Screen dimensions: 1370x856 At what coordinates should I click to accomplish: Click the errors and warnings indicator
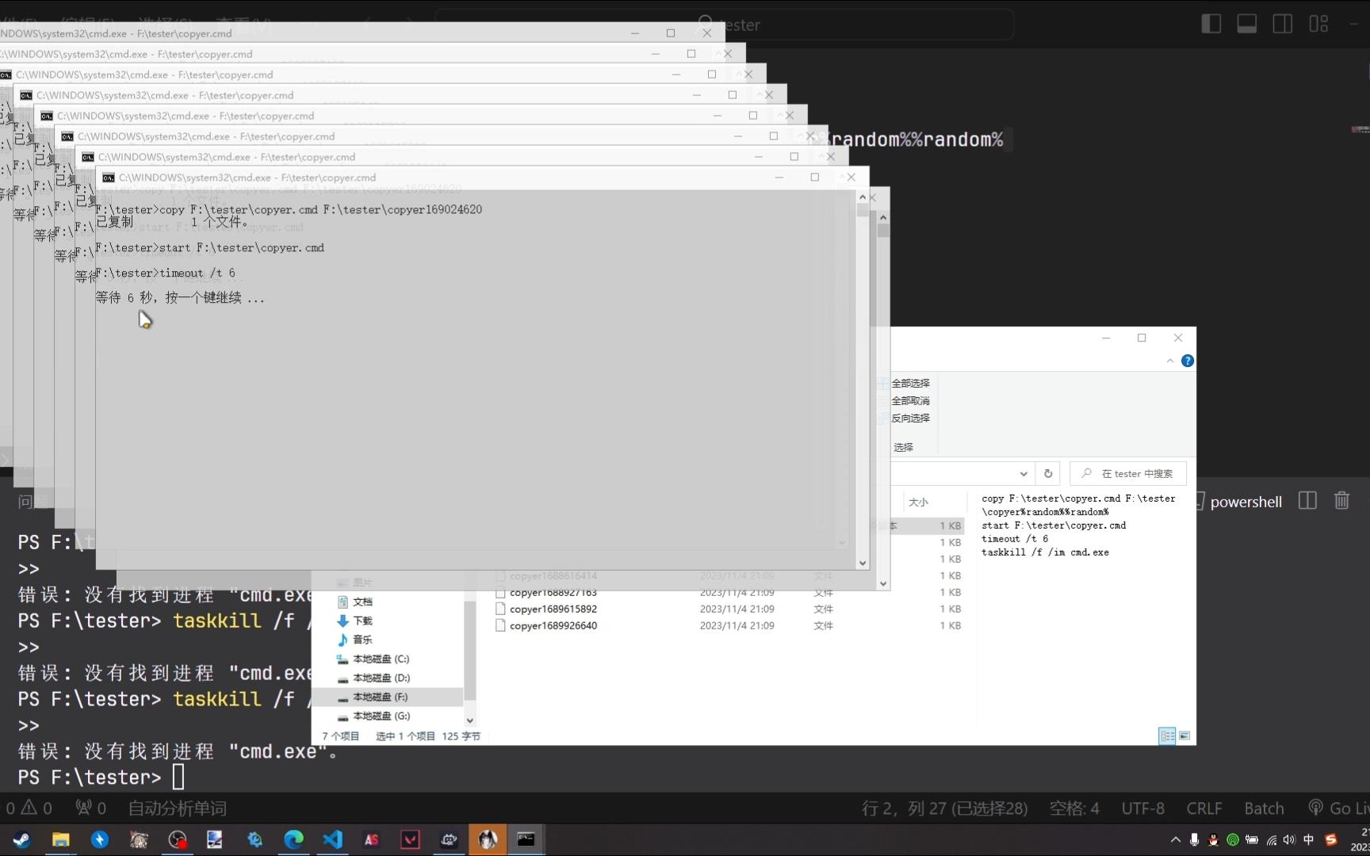(28, 808)
